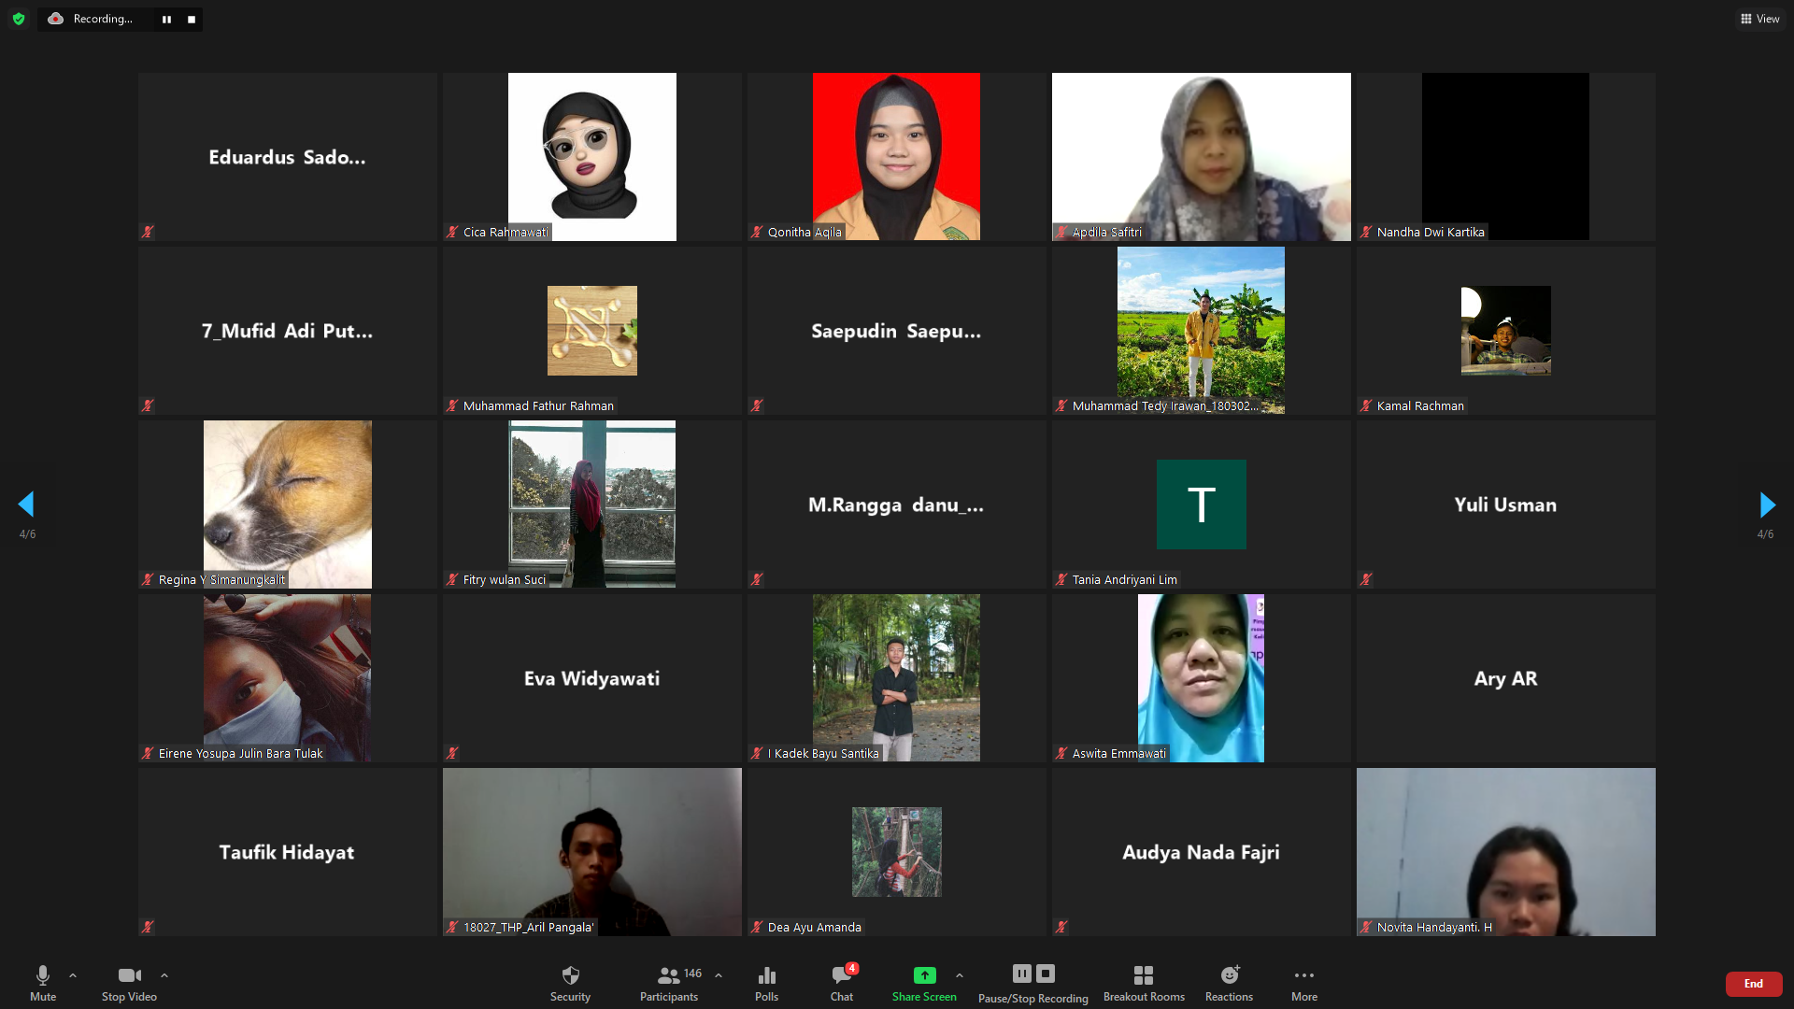Screen dimensions: 1794x1009
Task: Stop recording via top-left indicator
Action: (x=192, y=20)
